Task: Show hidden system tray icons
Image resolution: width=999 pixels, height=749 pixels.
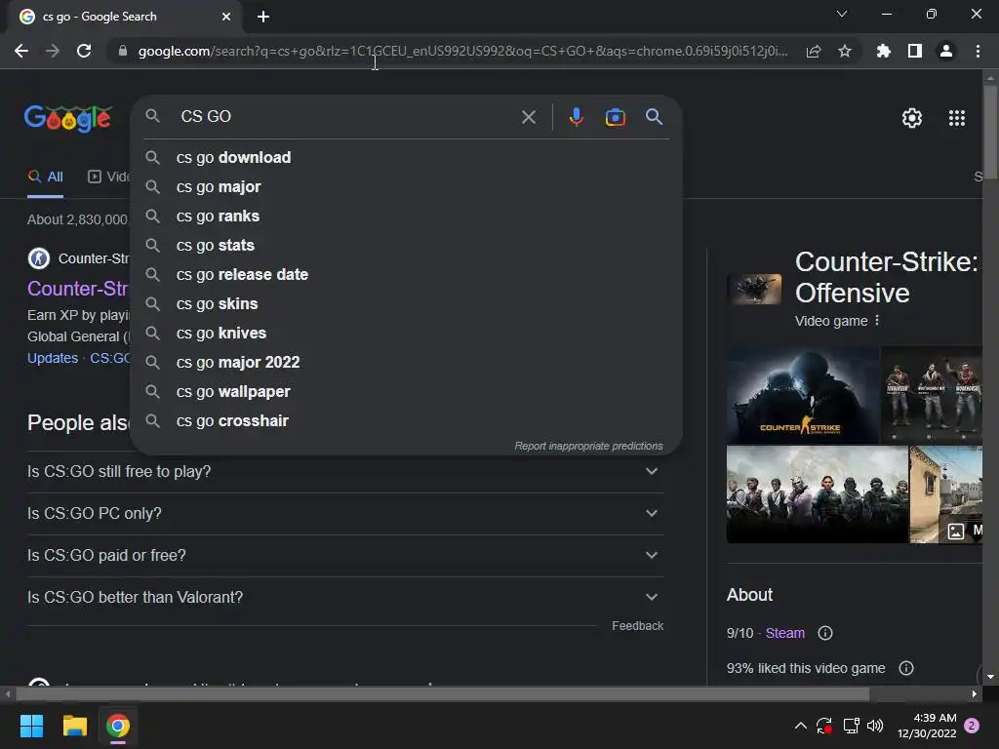Action: click(801, 726)
